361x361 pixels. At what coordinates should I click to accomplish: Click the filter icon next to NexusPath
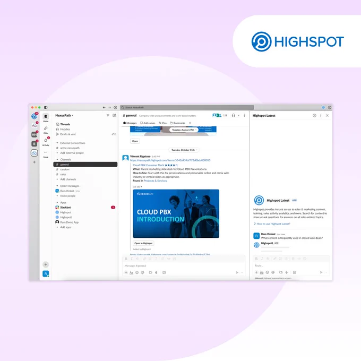(x=108, y=115)
